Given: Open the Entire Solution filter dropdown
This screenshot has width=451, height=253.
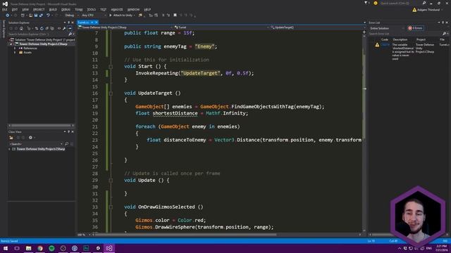Looking at the screenshot, I should click(387, 28).
